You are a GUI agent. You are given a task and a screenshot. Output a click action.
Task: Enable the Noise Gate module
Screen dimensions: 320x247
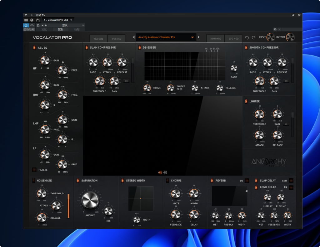click(x=33, y=180)
